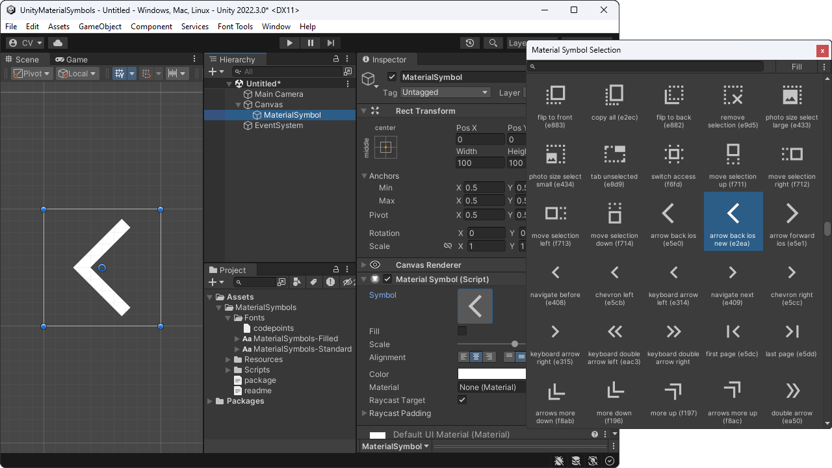Enable the Fill checkbox in Material Symbol script
Image resolution: width=832 pixels, height=468 pixels.
click(x=461, y=330)
